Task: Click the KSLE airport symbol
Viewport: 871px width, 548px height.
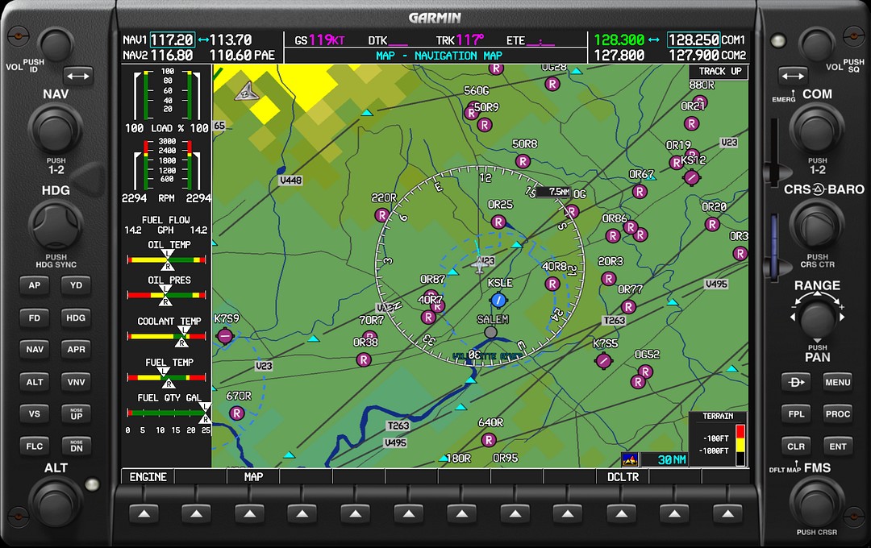Action: pos(498,301)
